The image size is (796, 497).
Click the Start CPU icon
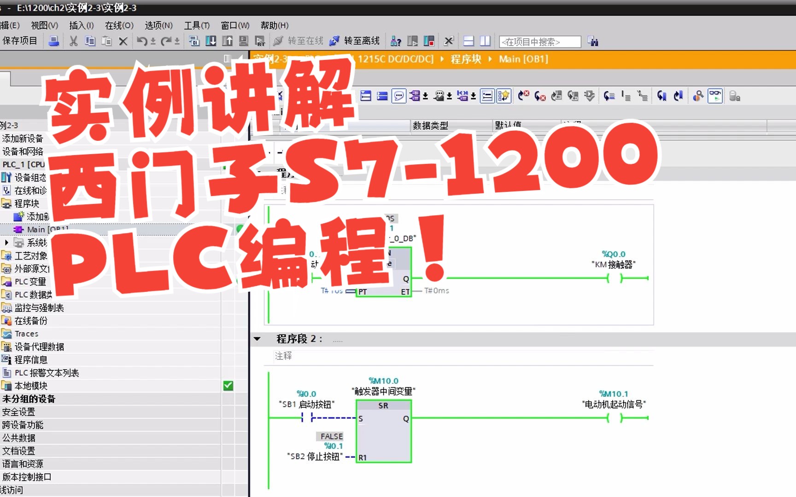[x=412, y=41]
